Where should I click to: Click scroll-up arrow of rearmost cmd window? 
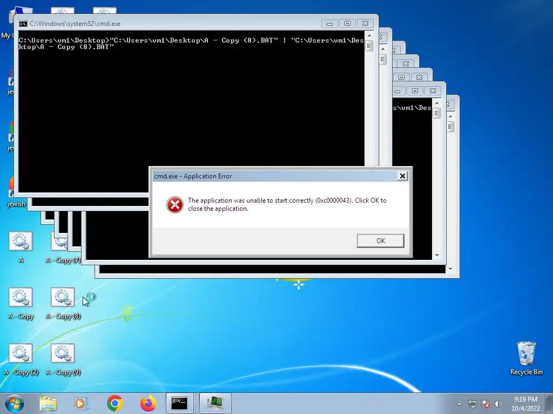450,116
